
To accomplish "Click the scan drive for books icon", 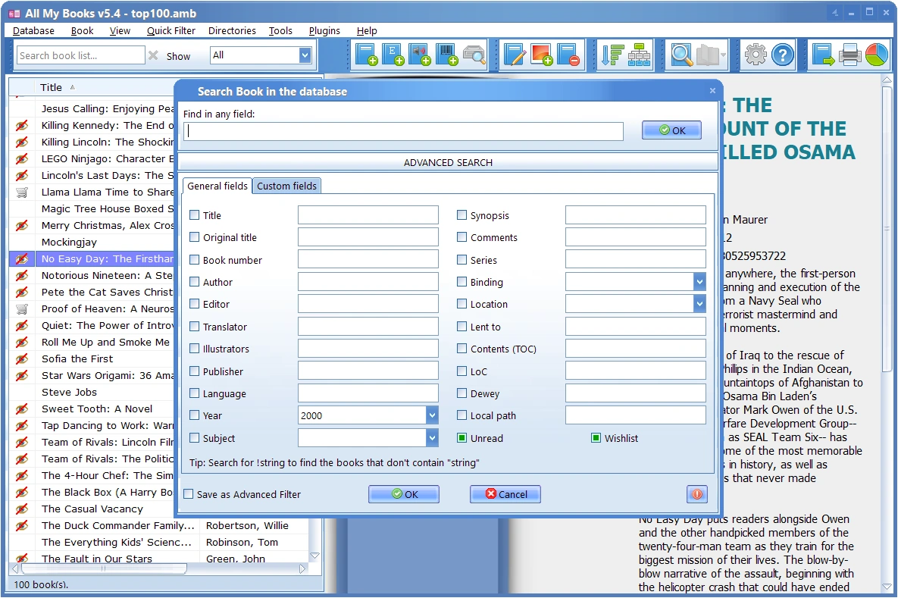I will click(474, 55).
